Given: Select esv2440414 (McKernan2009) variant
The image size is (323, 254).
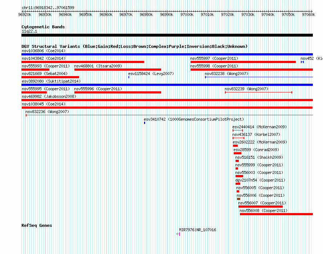Looking at the screenshot, I should [259, 127].
